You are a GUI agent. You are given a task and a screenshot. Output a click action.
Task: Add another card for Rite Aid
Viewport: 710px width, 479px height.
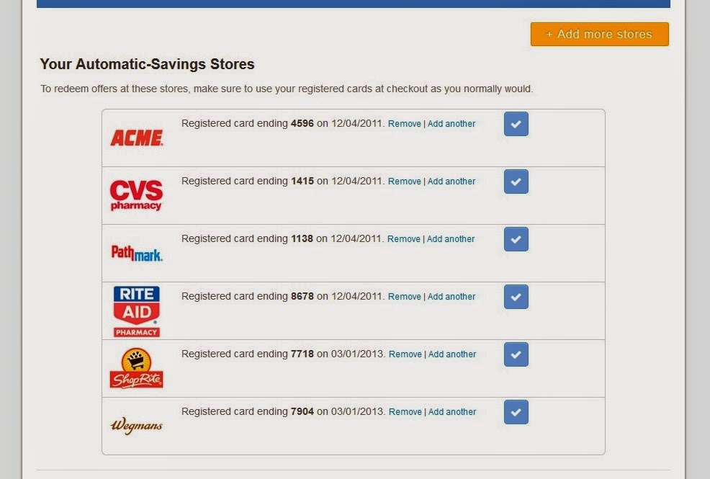coord(451,297)
